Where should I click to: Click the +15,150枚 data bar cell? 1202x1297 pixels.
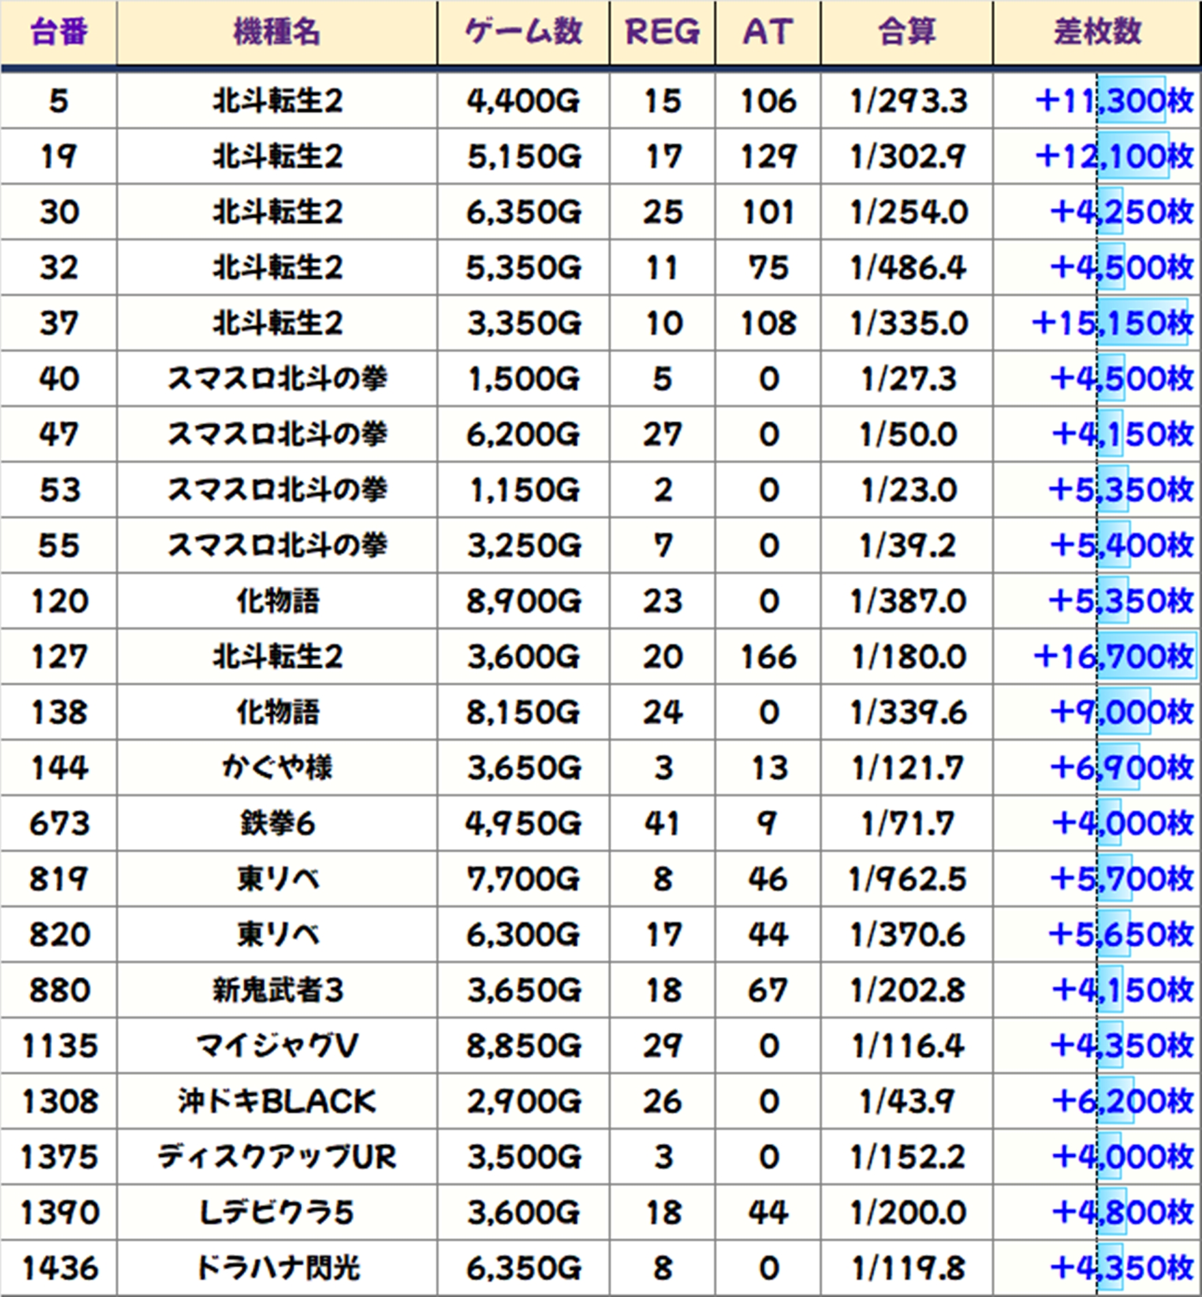[x=1111, y=323]
